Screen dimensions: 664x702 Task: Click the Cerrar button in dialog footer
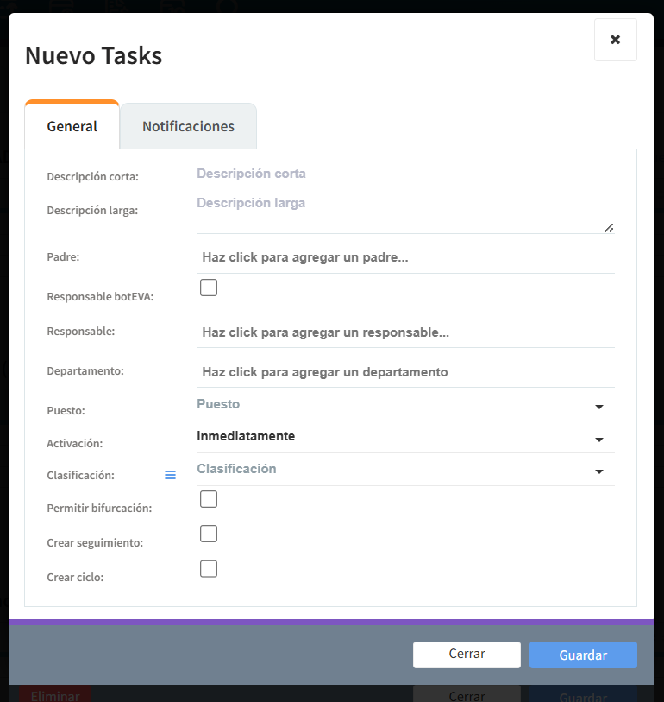pos(467,655)
